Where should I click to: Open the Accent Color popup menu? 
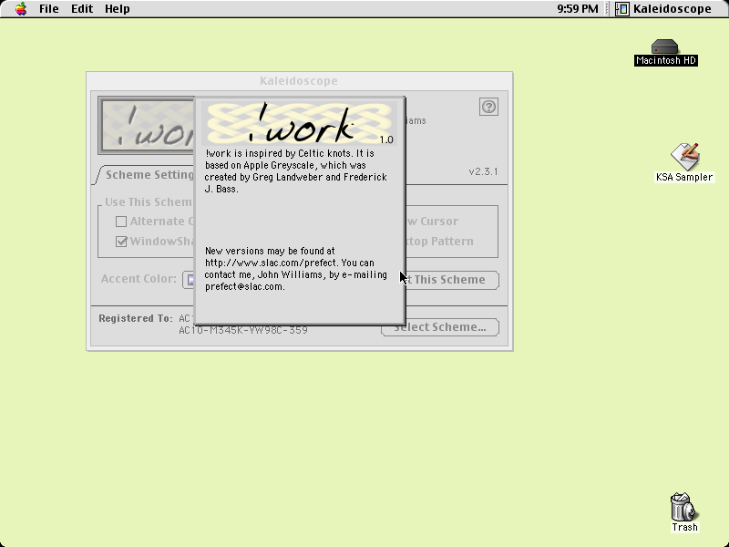[x=189, y=280]
